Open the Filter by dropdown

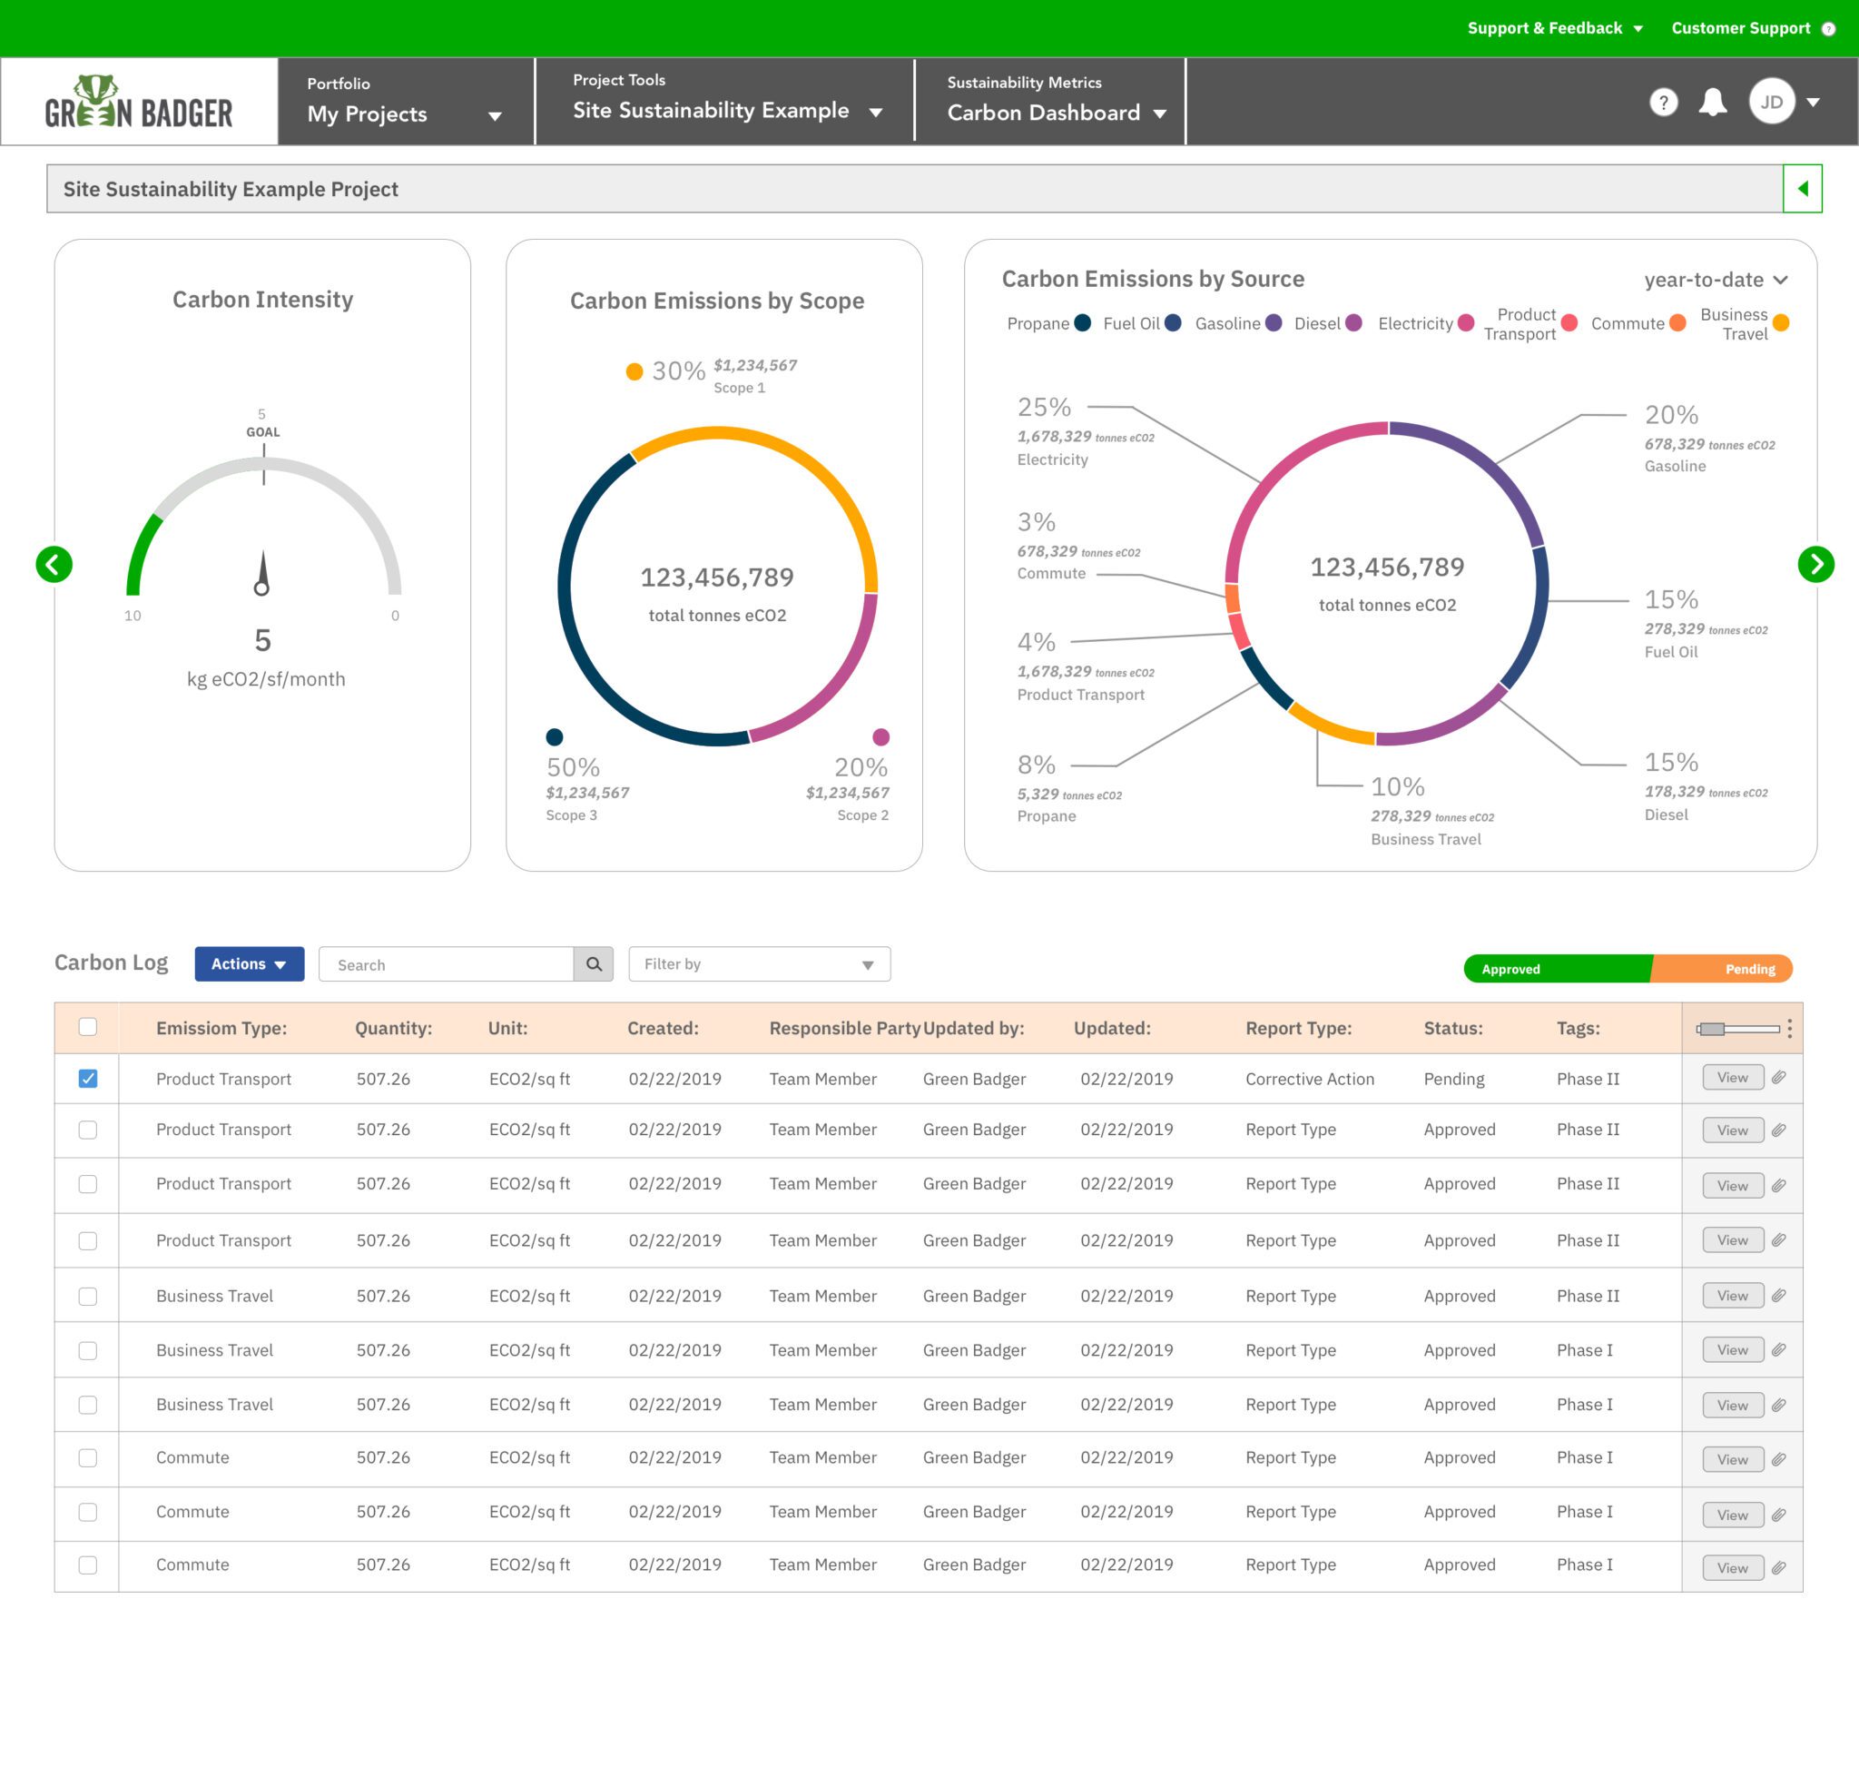click(x=758, y=964)
